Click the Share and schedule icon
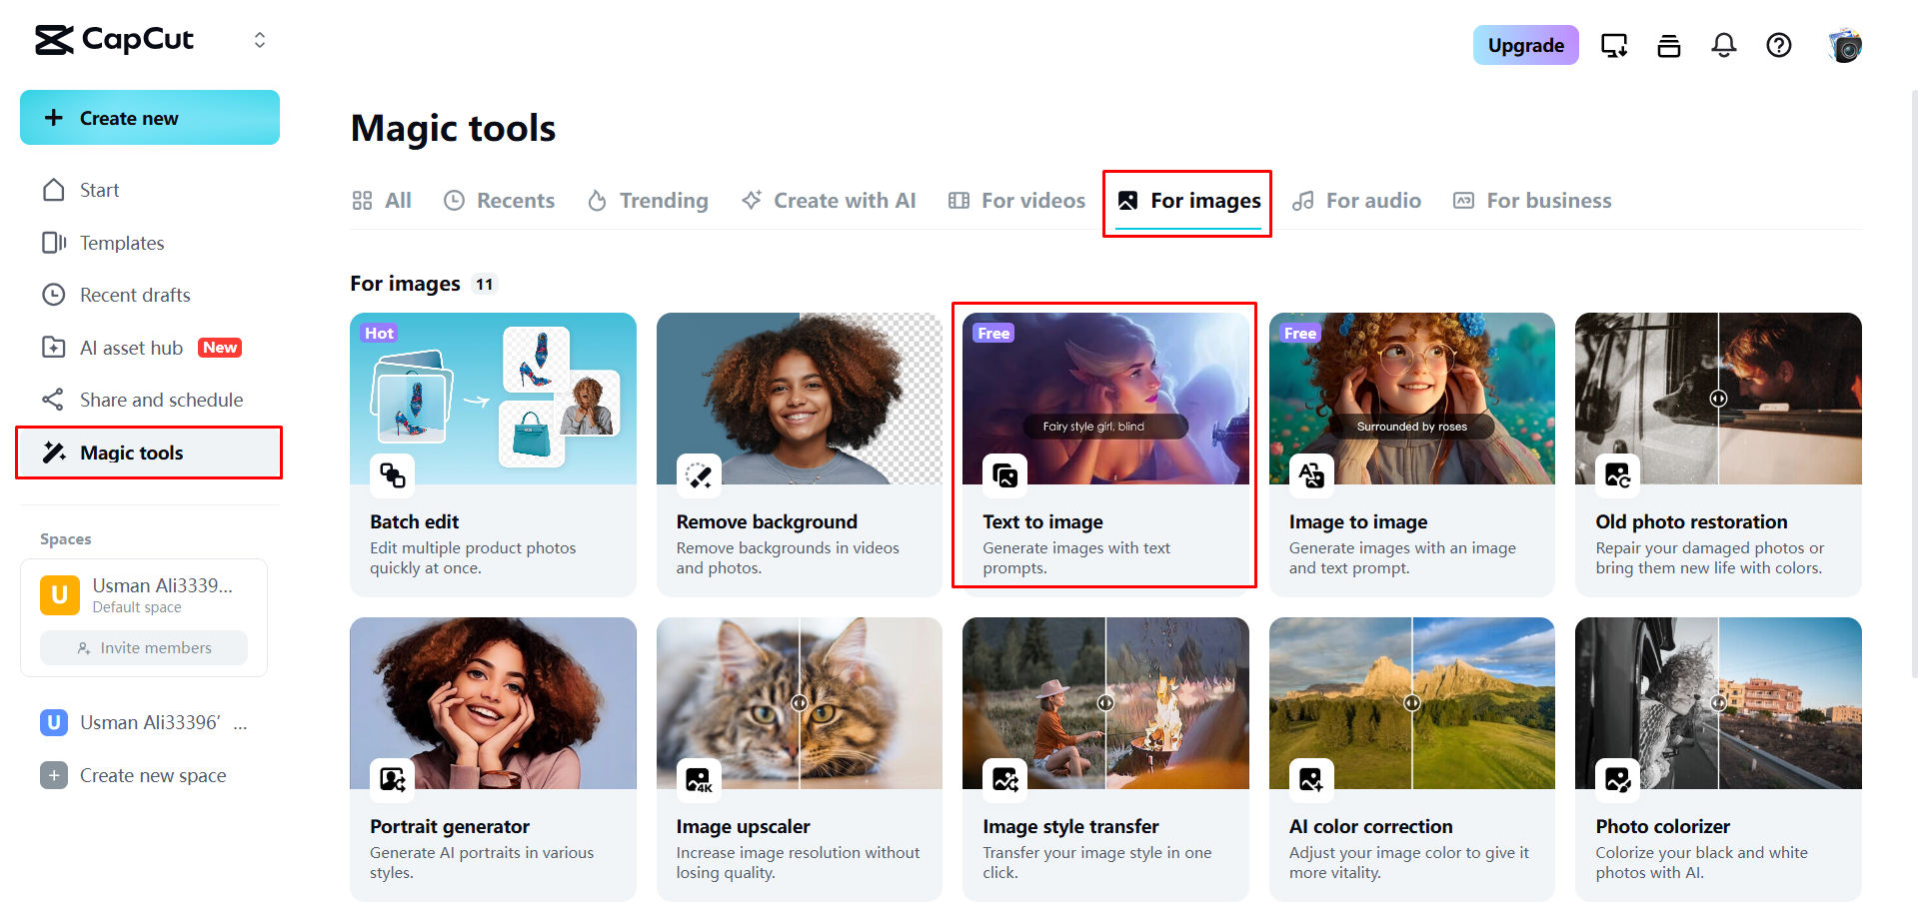Image resolution: width=1918 pixels, height=909 pixels. [x=53, y=400]
